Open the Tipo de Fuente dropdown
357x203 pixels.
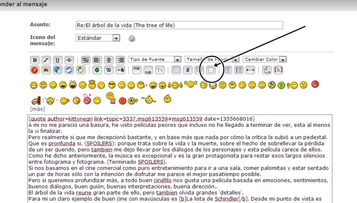click(154, 59)
